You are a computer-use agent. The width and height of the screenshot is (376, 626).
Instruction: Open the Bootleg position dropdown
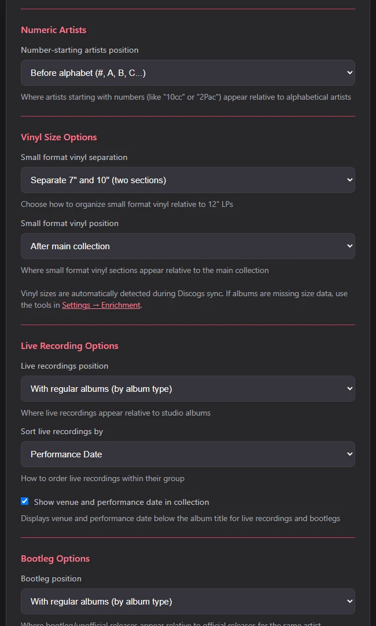(x=187, y=601)
